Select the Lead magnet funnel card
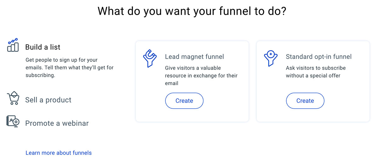Image resolution: width=378 pixels, height=162 pixels. [192, 81]
